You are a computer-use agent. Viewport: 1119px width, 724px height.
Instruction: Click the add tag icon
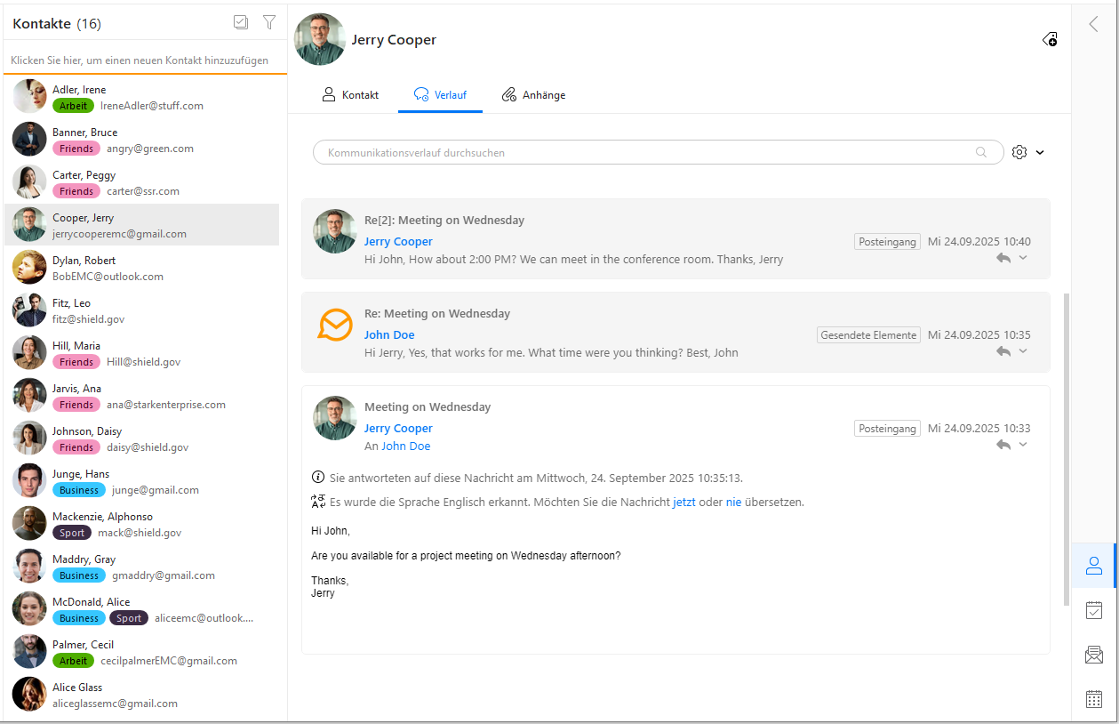(x=1049, y=39)
